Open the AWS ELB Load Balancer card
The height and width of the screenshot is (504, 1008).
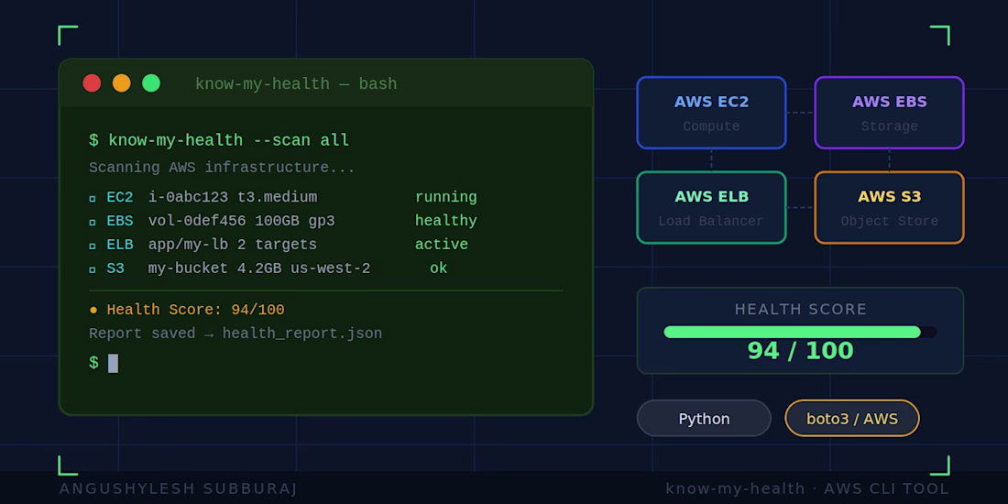pos(711,208)
